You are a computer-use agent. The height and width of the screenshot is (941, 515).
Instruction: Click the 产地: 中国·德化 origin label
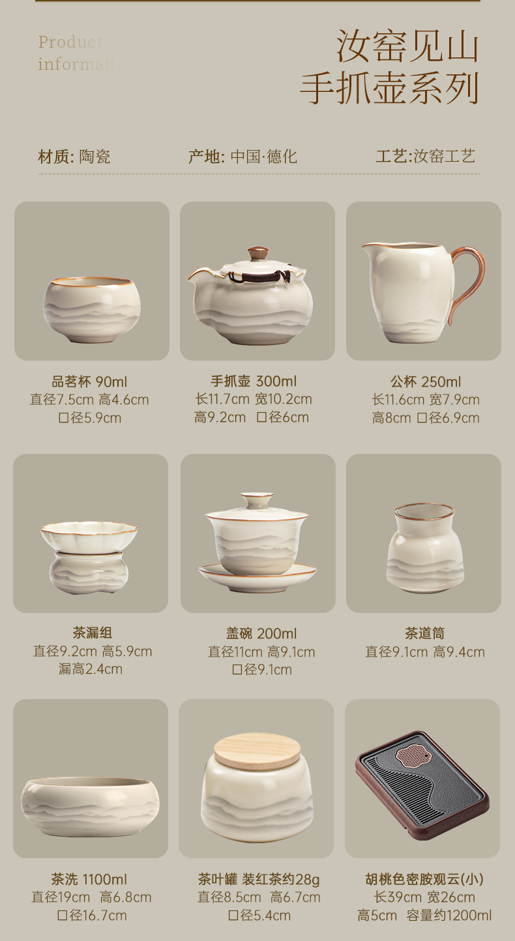point(243,157)
